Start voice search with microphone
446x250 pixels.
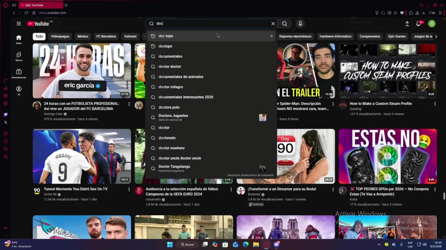(x=300, y=24)
